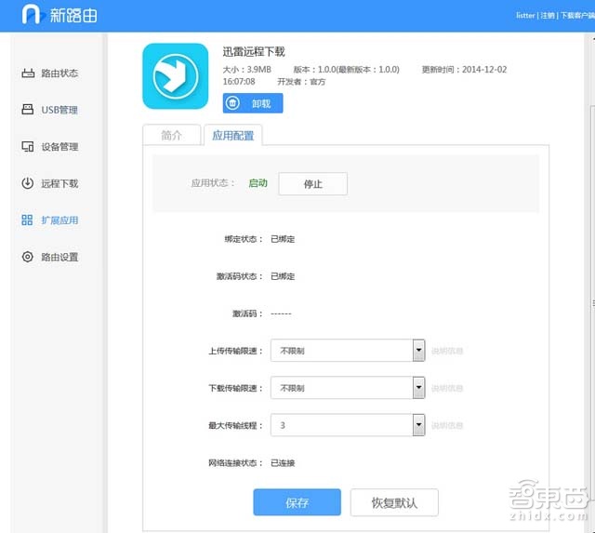This screenshot has height=533, width=595.
Task: Switch to the 简介 tab
Action: [171, 135]
